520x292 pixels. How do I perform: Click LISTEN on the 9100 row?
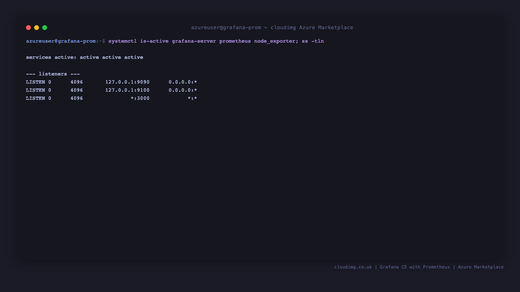[x=35, y=90]
